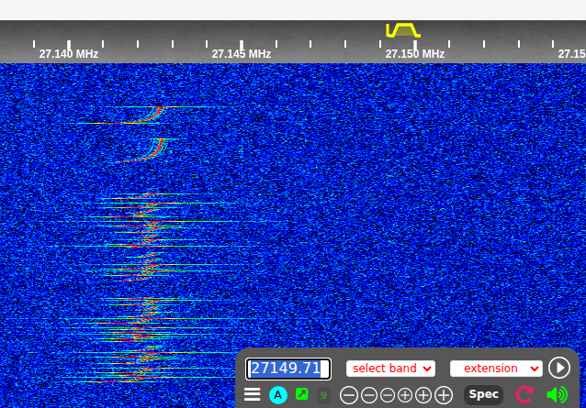The image size is (586, 408).
Task: Open the select band dropdown
Action: pyautogui.click(x=390, y=369)
